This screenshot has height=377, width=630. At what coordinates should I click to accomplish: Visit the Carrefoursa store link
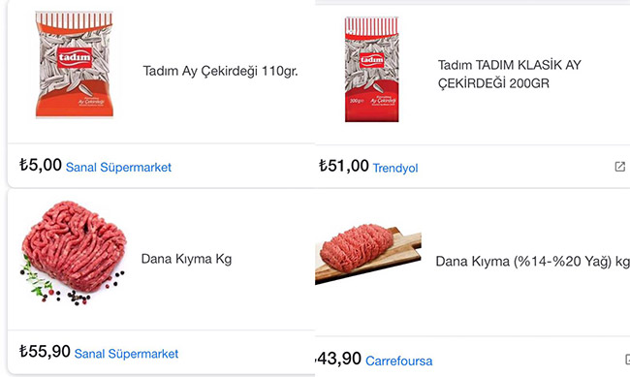click(399, 361)
